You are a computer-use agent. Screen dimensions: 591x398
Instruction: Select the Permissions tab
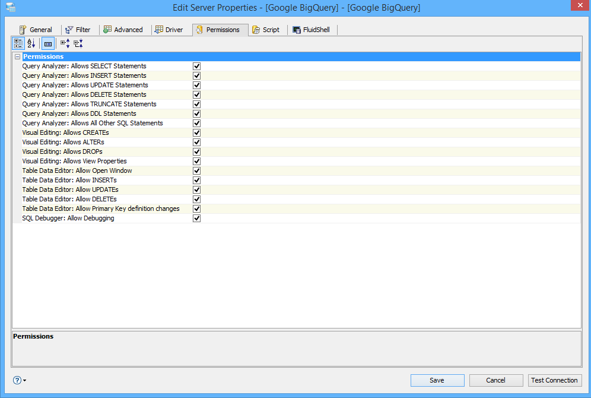click(221, 30)
